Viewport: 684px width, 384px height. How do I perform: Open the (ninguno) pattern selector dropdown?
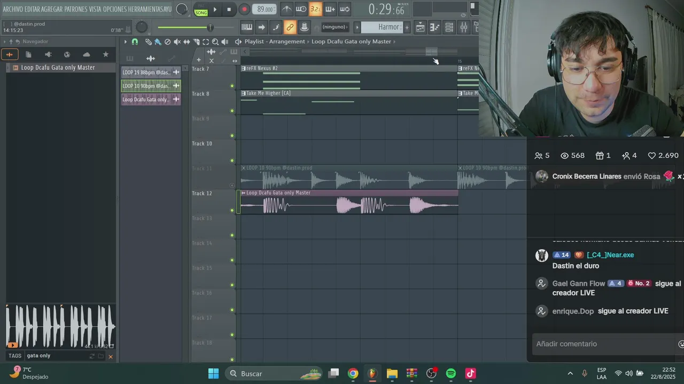[335, 27]
